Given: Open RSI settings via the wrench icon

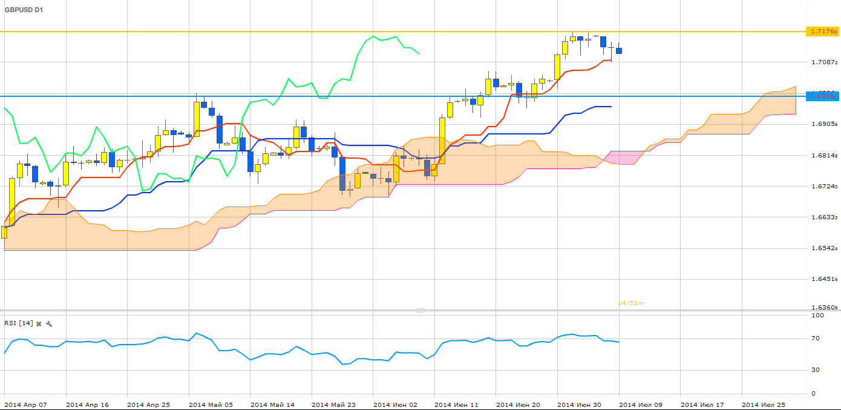Looking at the screenshot, I should pos(49,324).
